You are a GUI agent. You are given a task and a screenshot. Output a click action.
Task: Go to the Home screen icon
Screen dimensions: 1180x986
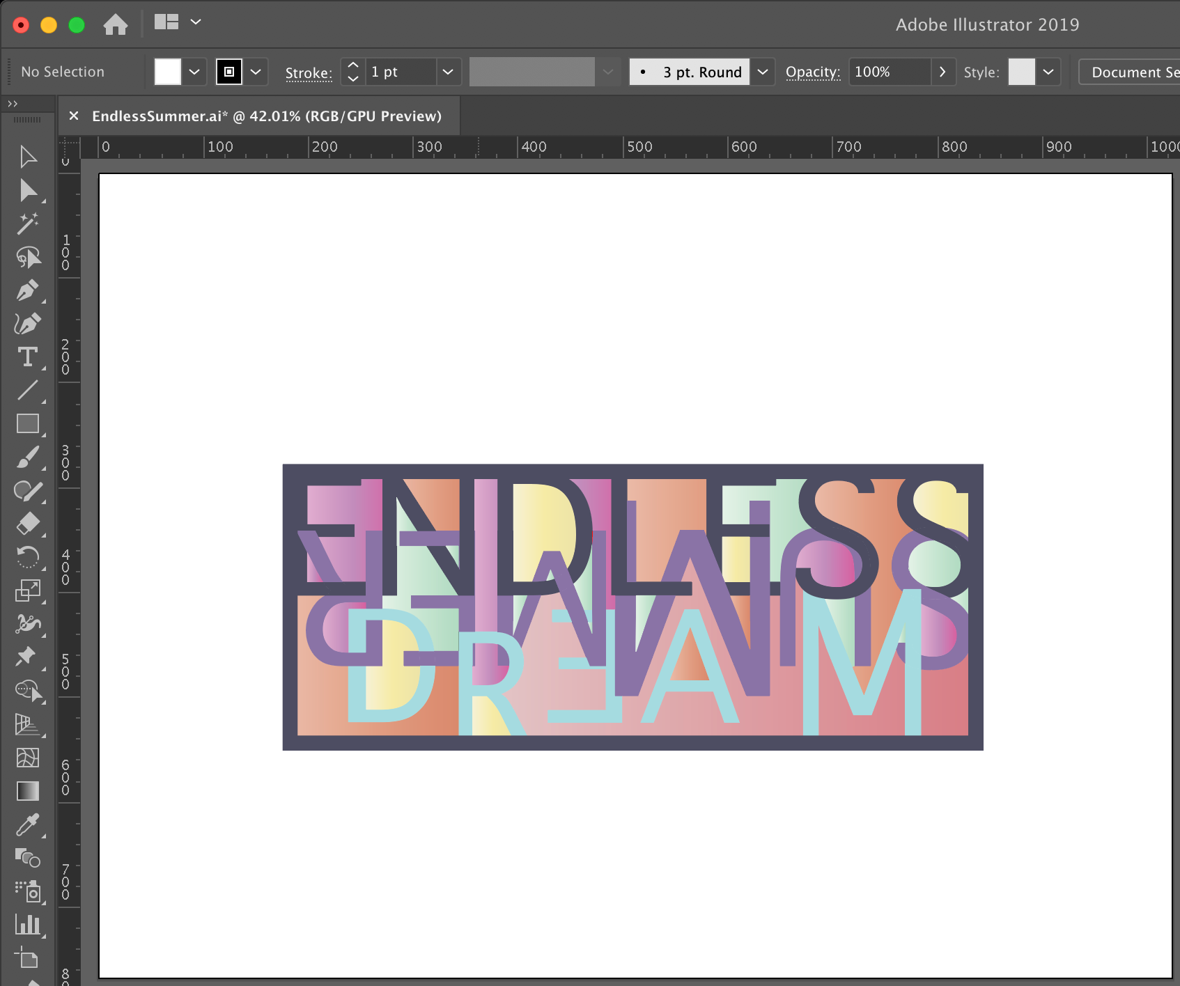[116, 24]
